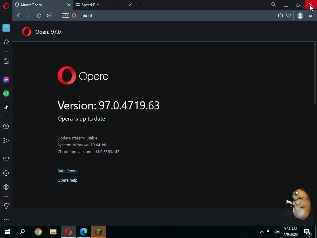This screenshot has width=317, height=238.
Task: Close the Speed Dial tab
Action: click(130, 5)
